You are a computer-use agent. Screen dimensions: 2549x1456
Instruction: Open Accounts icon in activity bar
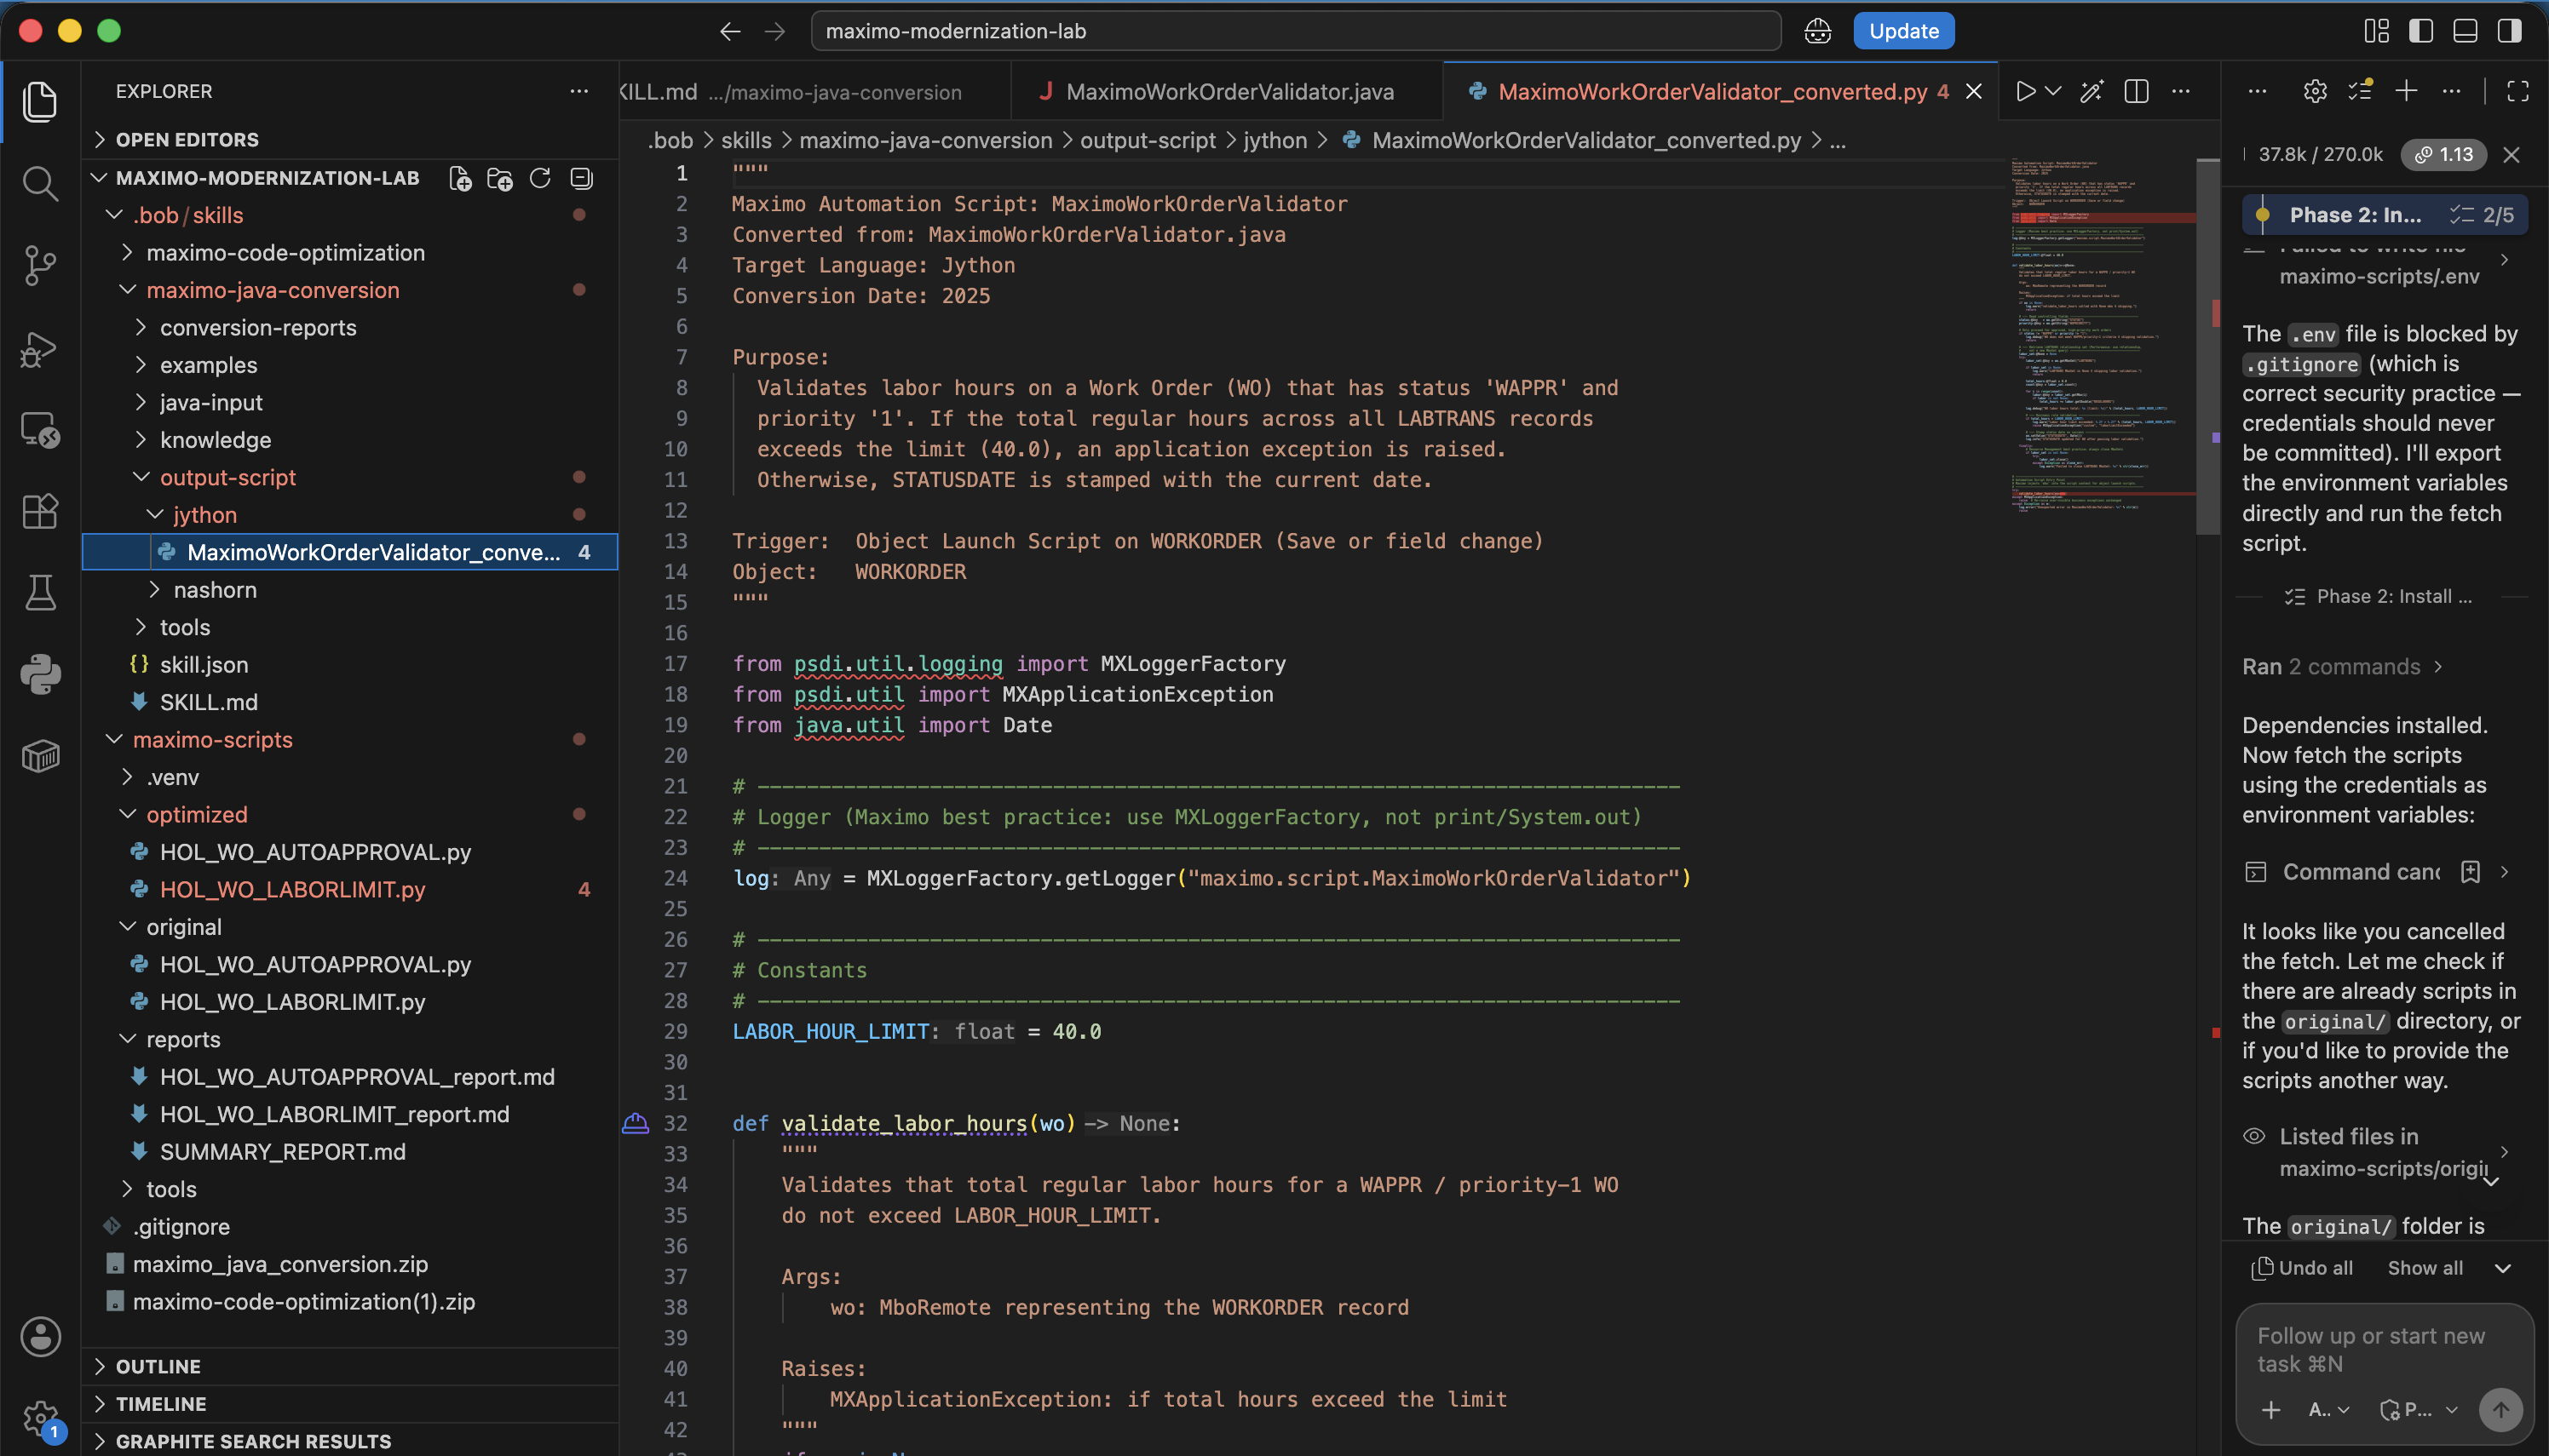pyautogui.click(x=40, y=1337)
